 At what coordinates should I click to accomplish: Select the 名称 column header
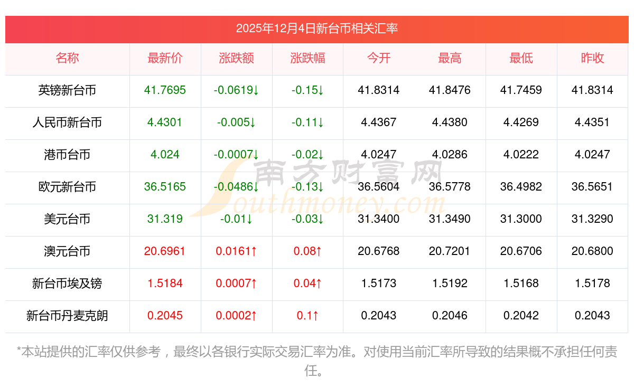[x=67, y=58]
